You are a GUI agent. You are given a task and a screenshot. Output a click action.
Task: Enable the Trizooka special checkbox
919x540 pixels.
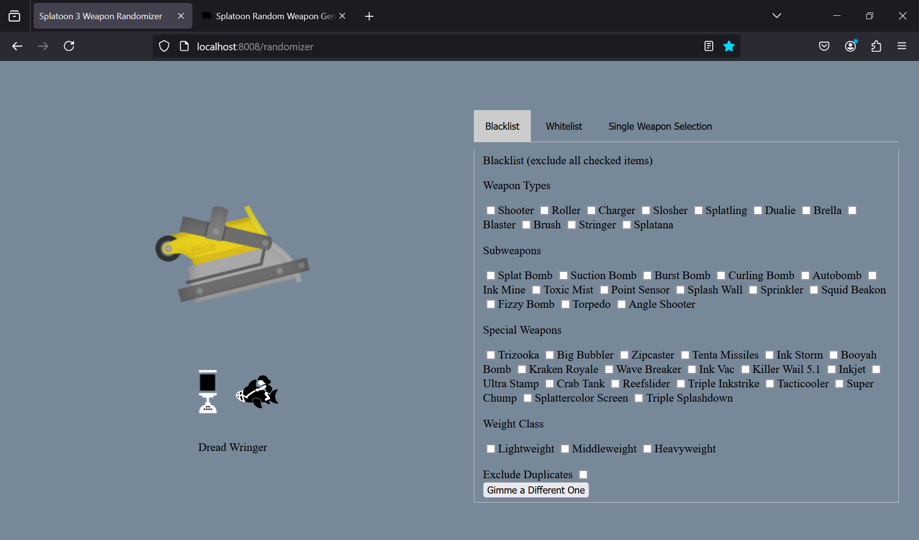(491, 355)
